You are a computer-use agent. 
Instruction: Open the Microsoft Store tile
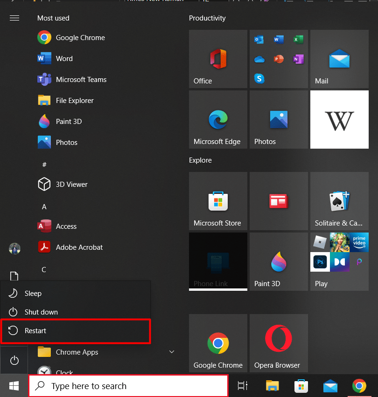(218, 201)
